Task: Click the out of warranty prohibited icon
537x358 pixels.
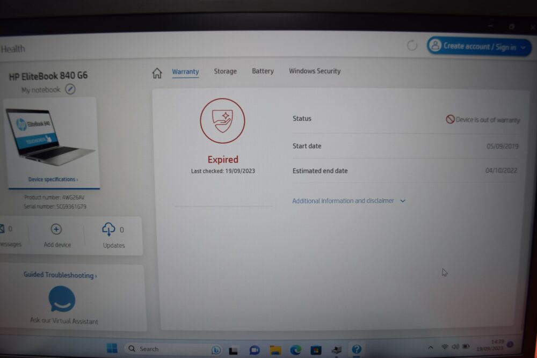Action: (450, 119)
